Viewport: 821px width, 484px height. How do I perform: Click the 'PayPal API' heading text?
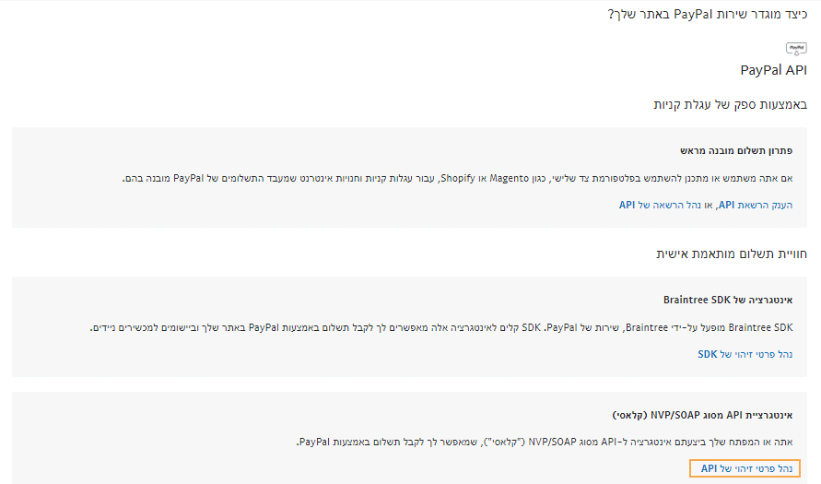tap(773, 70)
